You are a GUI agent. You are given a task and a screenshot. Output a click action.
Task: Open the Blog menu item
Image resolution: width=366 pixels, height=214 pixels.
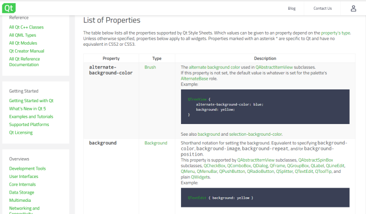(291, 8)
